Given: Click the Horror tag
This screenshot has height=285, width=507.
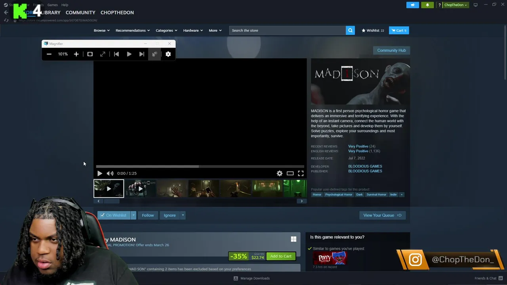Looking at the screenshot, I should coord(317,195).
